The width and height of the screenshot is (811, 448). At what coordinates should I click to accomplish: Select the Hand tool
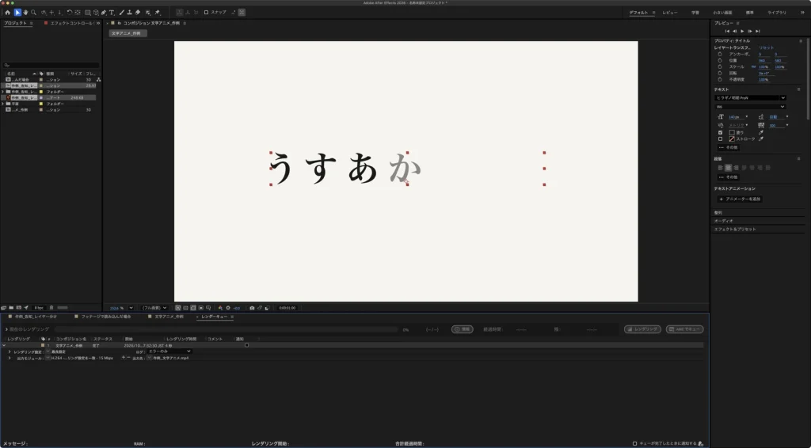coord(25,13)
